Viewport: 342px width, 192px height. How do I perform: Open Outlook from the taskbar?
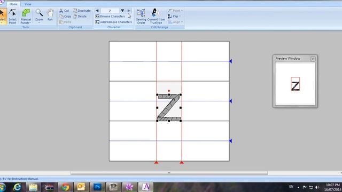[x=81, y=187]
